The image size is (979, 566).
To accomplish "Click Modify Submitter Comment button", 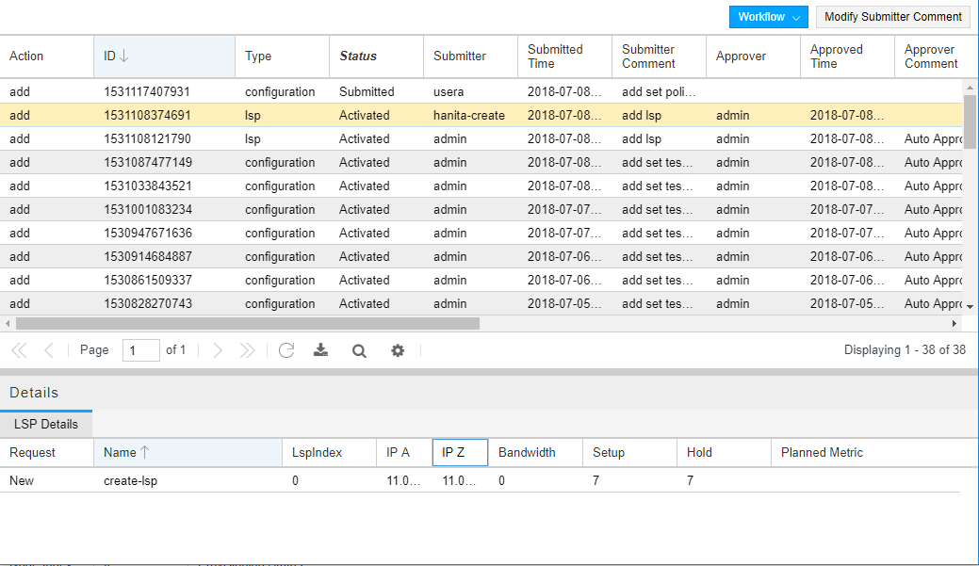I will 892,17.
